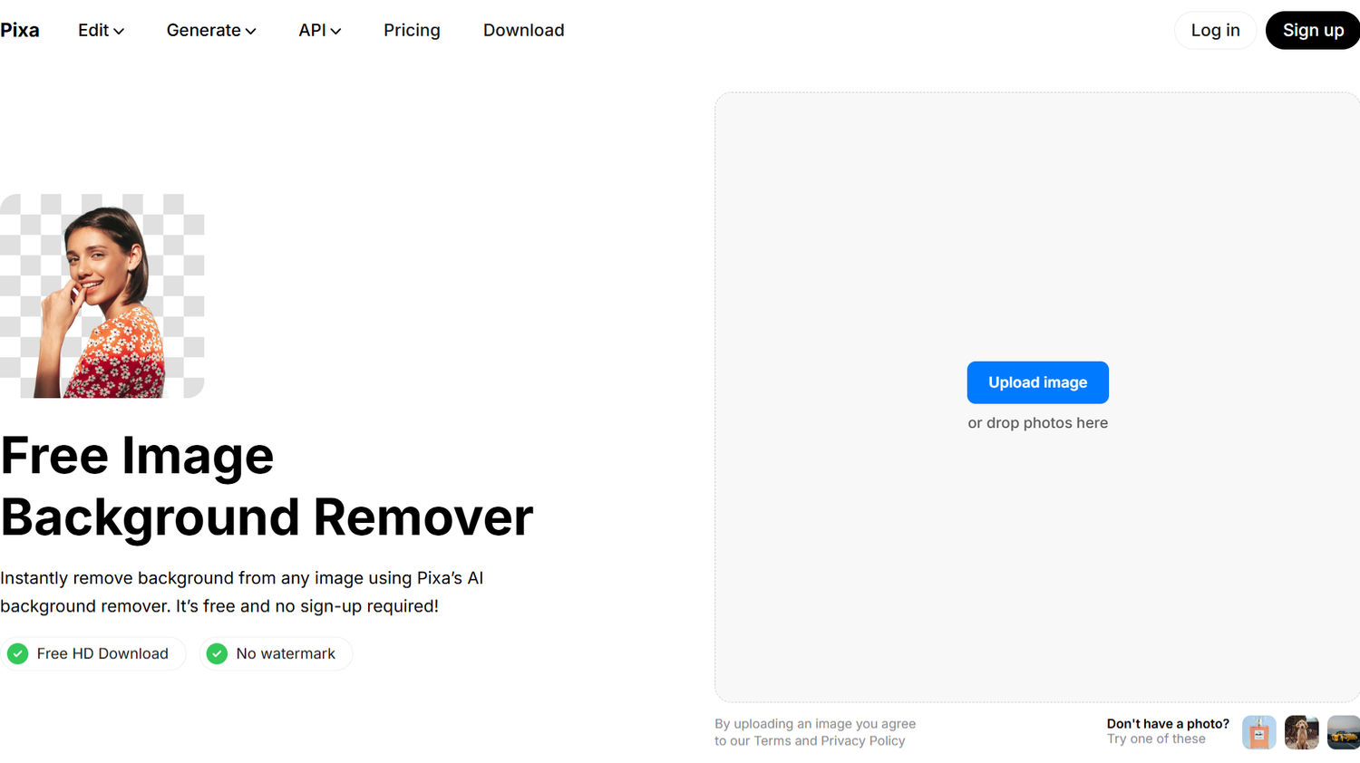
Task: Click the Pixa logo
Action: pos(20,31)
